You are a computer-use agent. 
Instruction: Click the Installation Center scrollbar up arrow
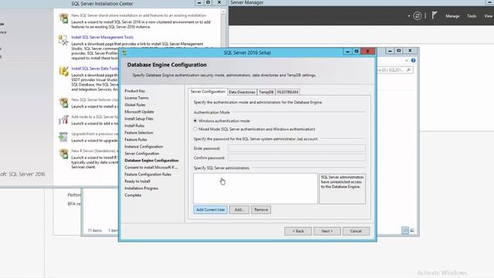tap(223, 12)
